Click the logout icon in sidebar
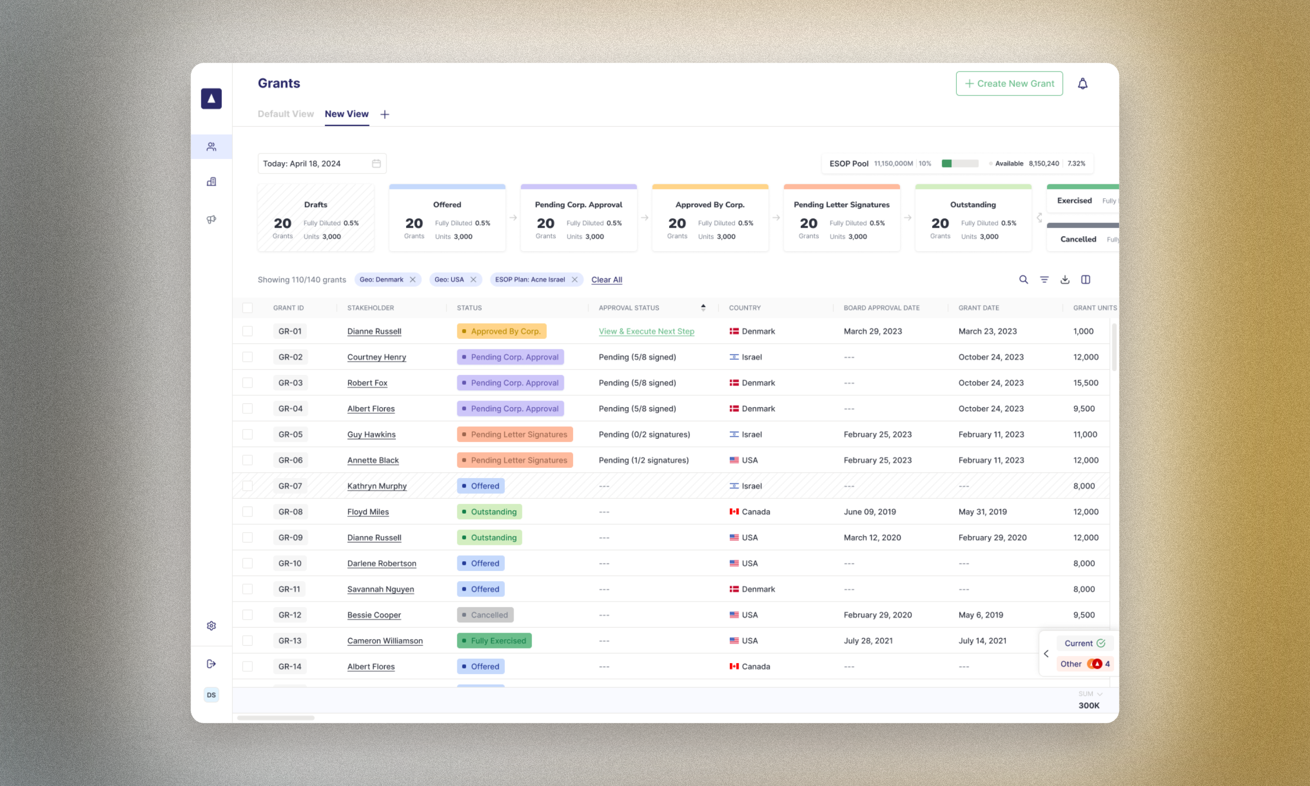 pos(211,664)
